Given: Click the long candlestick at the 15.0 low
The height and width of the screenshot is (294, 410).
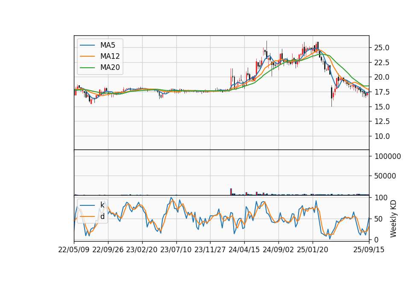Looking at the screenshot, I should click(331, 96).
